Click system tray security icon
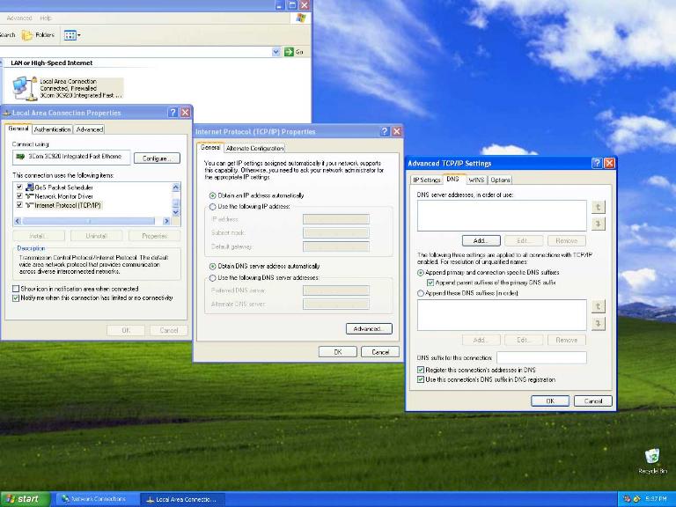676x507 pixels. pos(628,499)
